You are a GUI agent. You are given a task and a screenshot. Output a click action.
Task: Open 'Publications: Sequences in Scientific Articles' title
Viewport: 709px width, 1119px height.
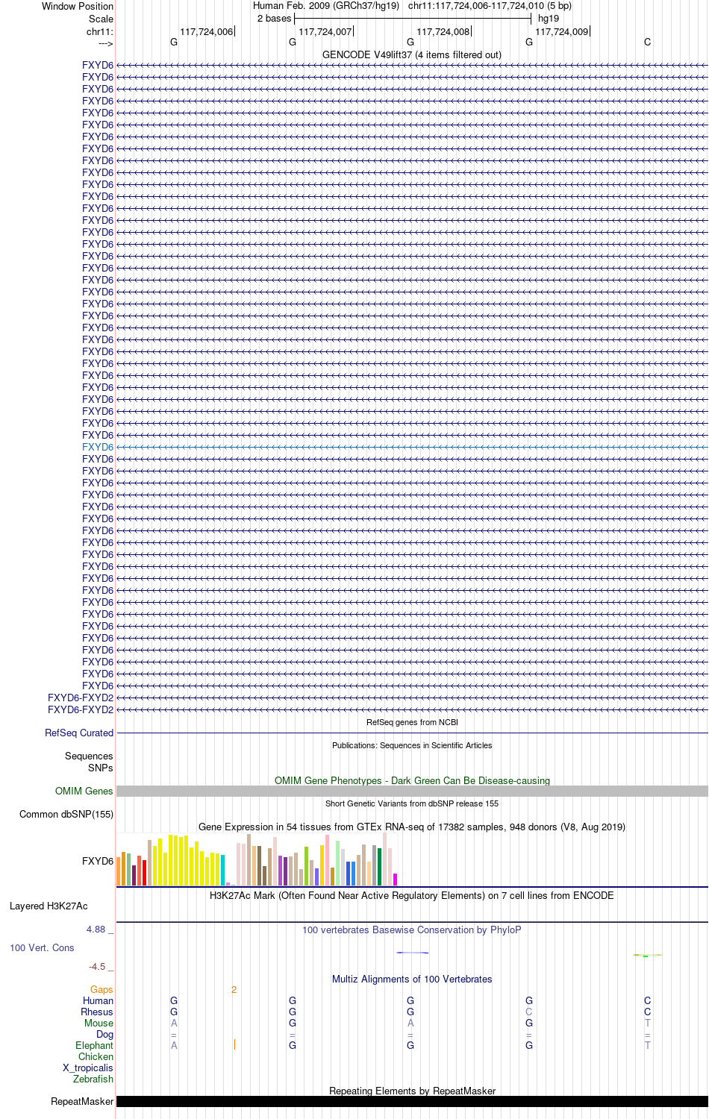click(x=412, y=745)
